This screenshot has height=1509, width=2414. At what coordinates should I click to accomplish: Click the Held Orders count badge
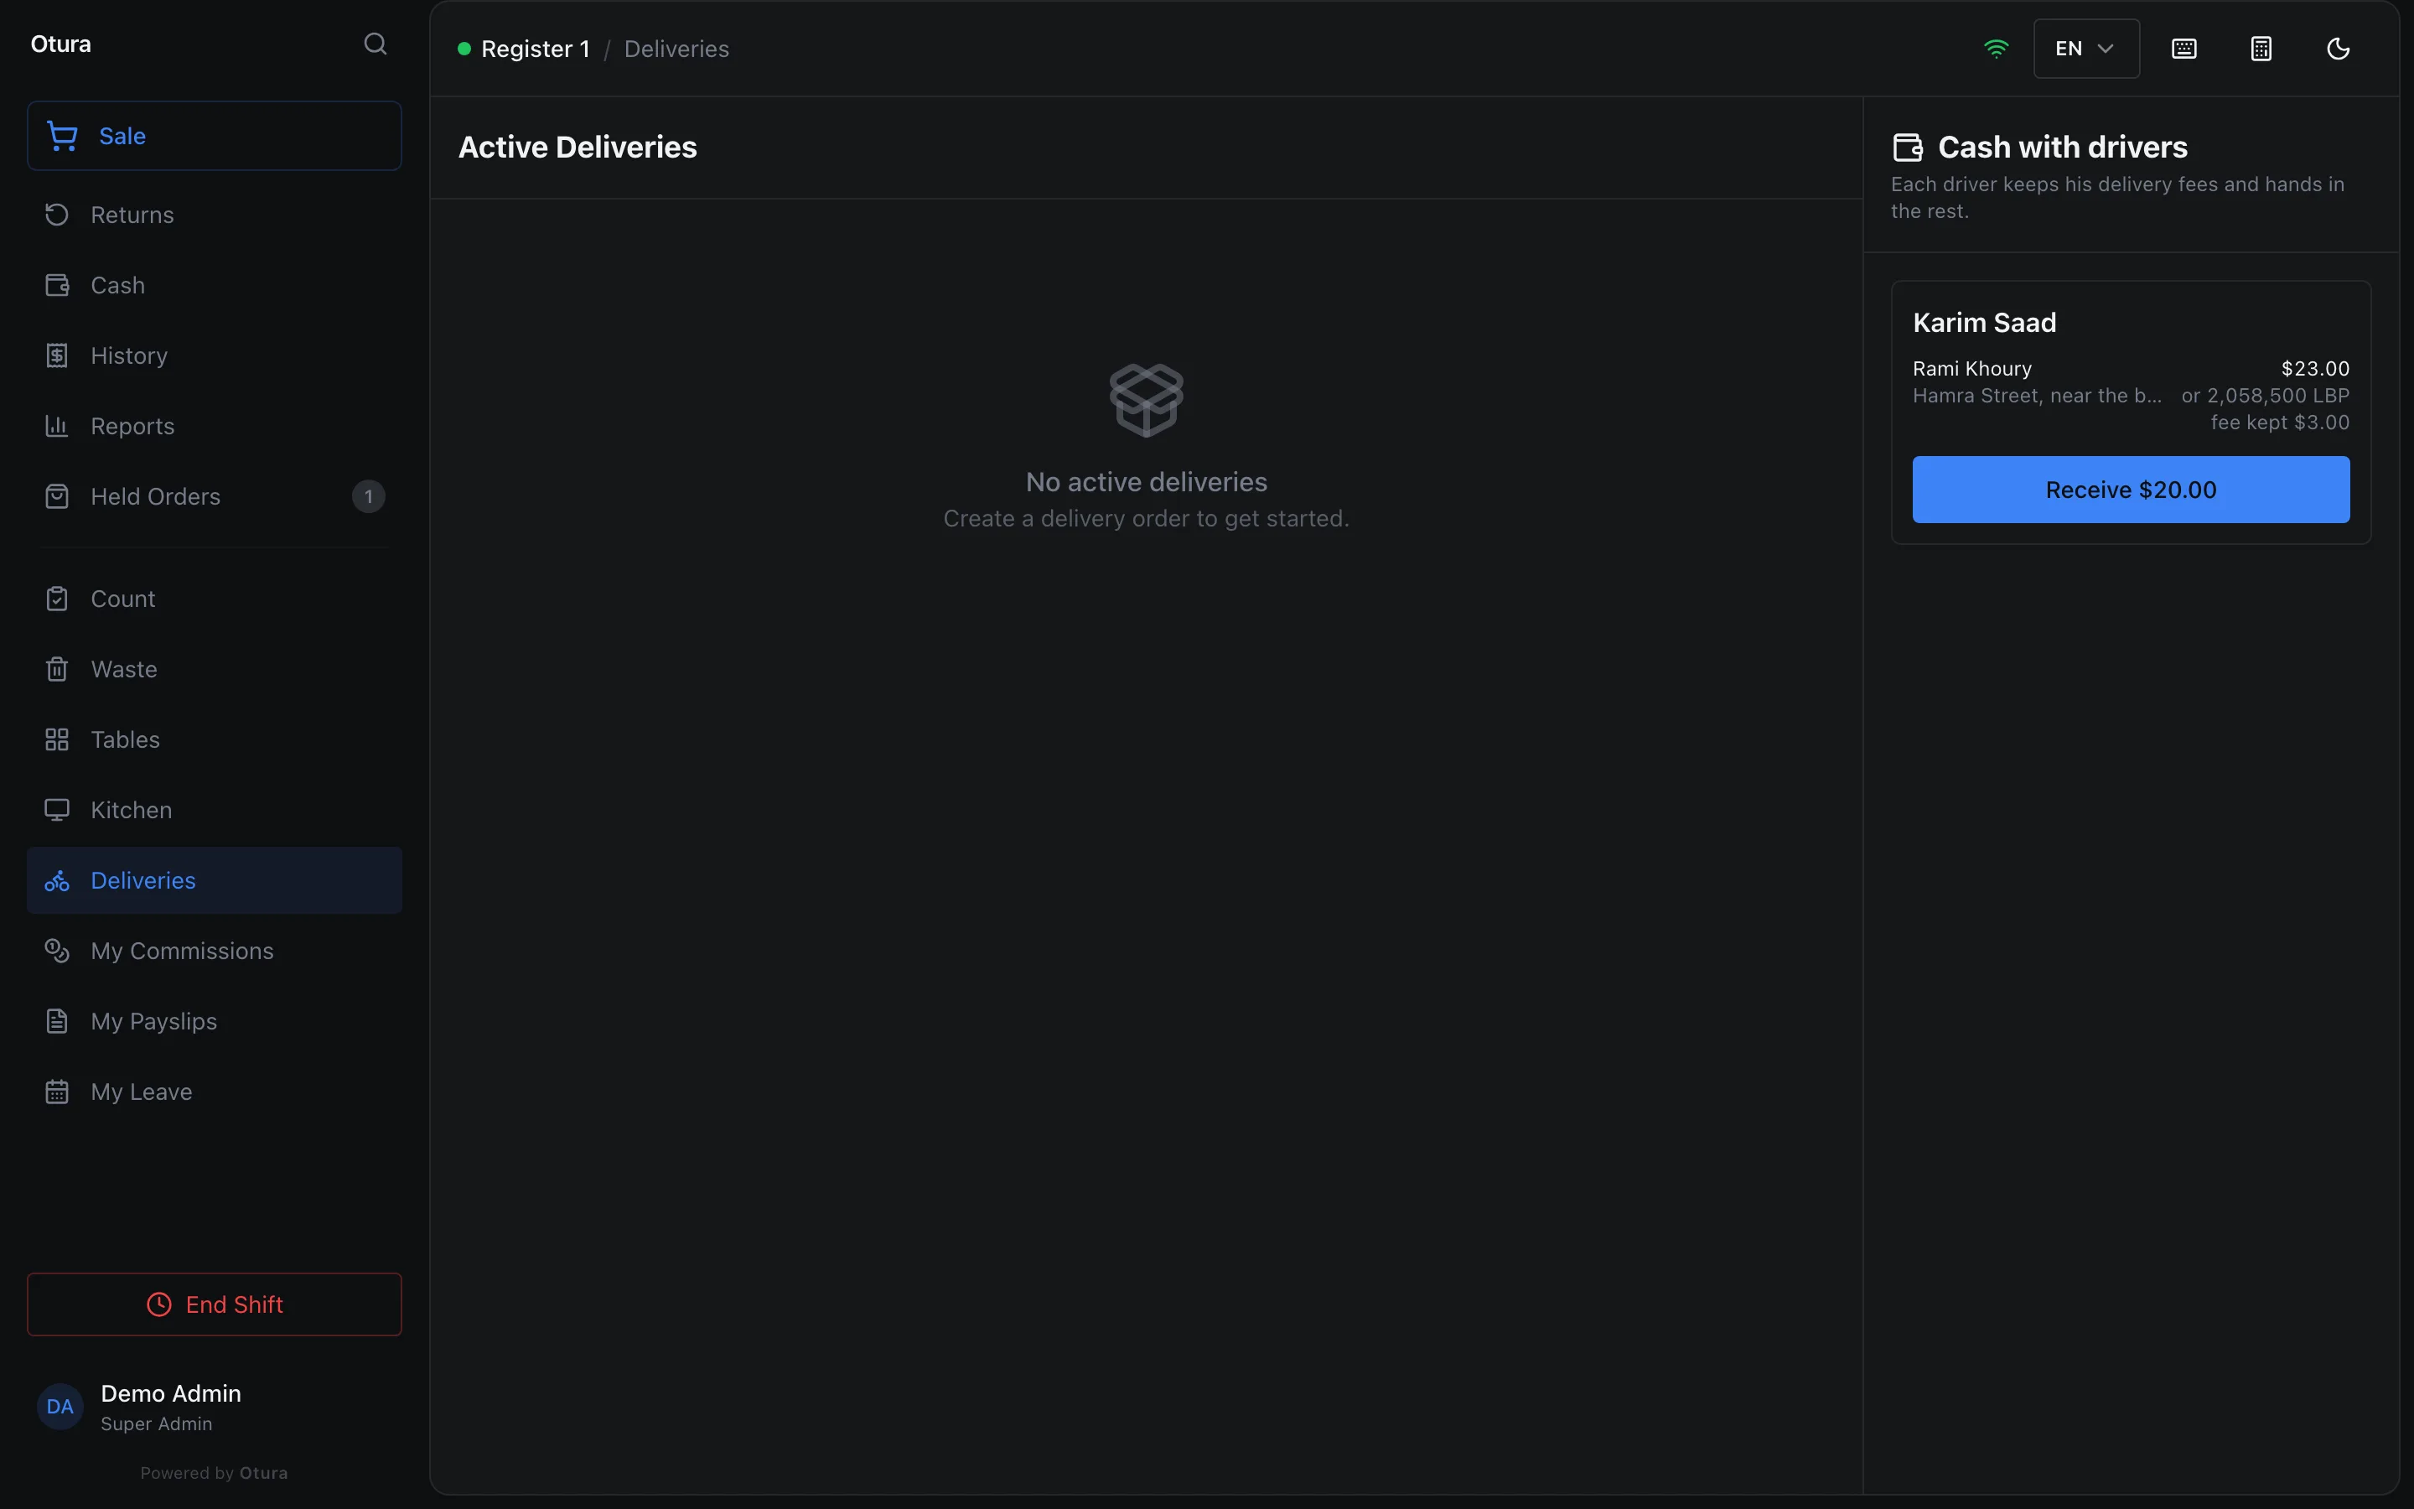[x=368, y=497]
